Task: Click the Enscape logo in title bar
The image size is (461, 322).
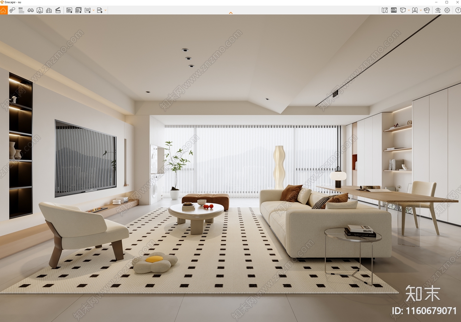Action: pyautogui.click(x=2, y=2)
